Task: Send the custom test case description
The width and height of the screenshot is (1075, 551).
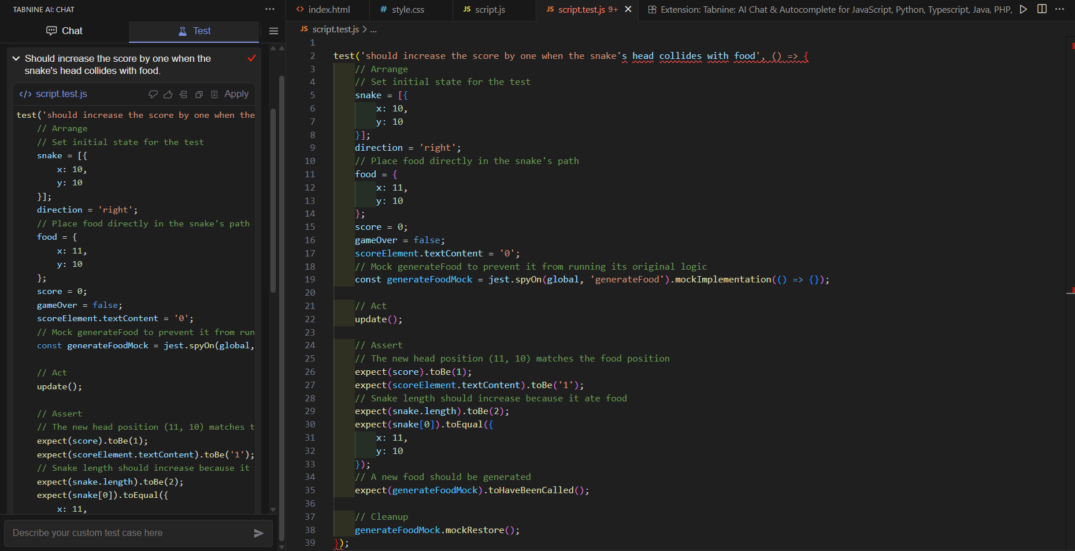Action: click(258, 533)
